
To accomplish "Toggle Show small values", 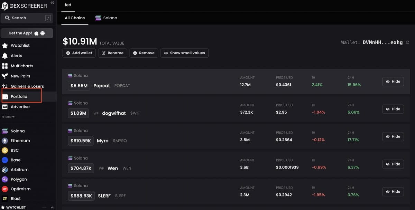I will pyautogui.click(x=184, y=53).
